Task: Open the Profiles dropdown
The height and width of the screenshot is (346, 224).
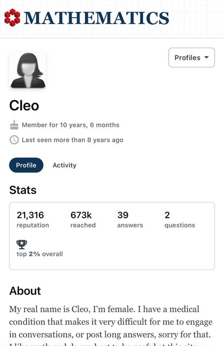Action: click(x=191, y=58)
